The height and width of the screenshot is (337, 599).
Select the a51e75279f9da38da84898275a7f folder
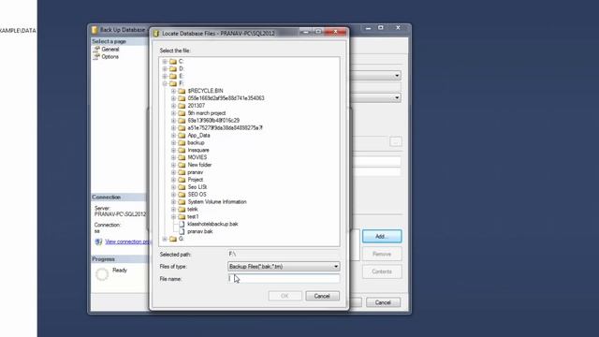coord(225,128)
